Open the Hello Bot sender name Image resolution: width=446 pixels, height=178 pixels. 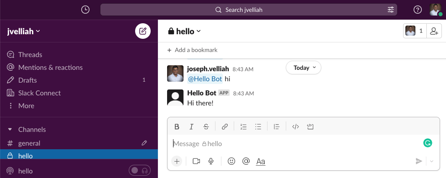coord(202,93)
